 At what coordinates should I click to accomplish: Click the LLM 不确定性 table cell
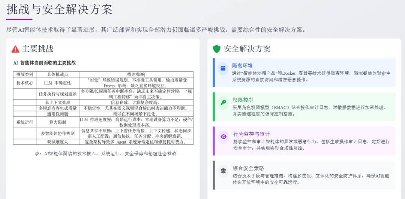58,83
